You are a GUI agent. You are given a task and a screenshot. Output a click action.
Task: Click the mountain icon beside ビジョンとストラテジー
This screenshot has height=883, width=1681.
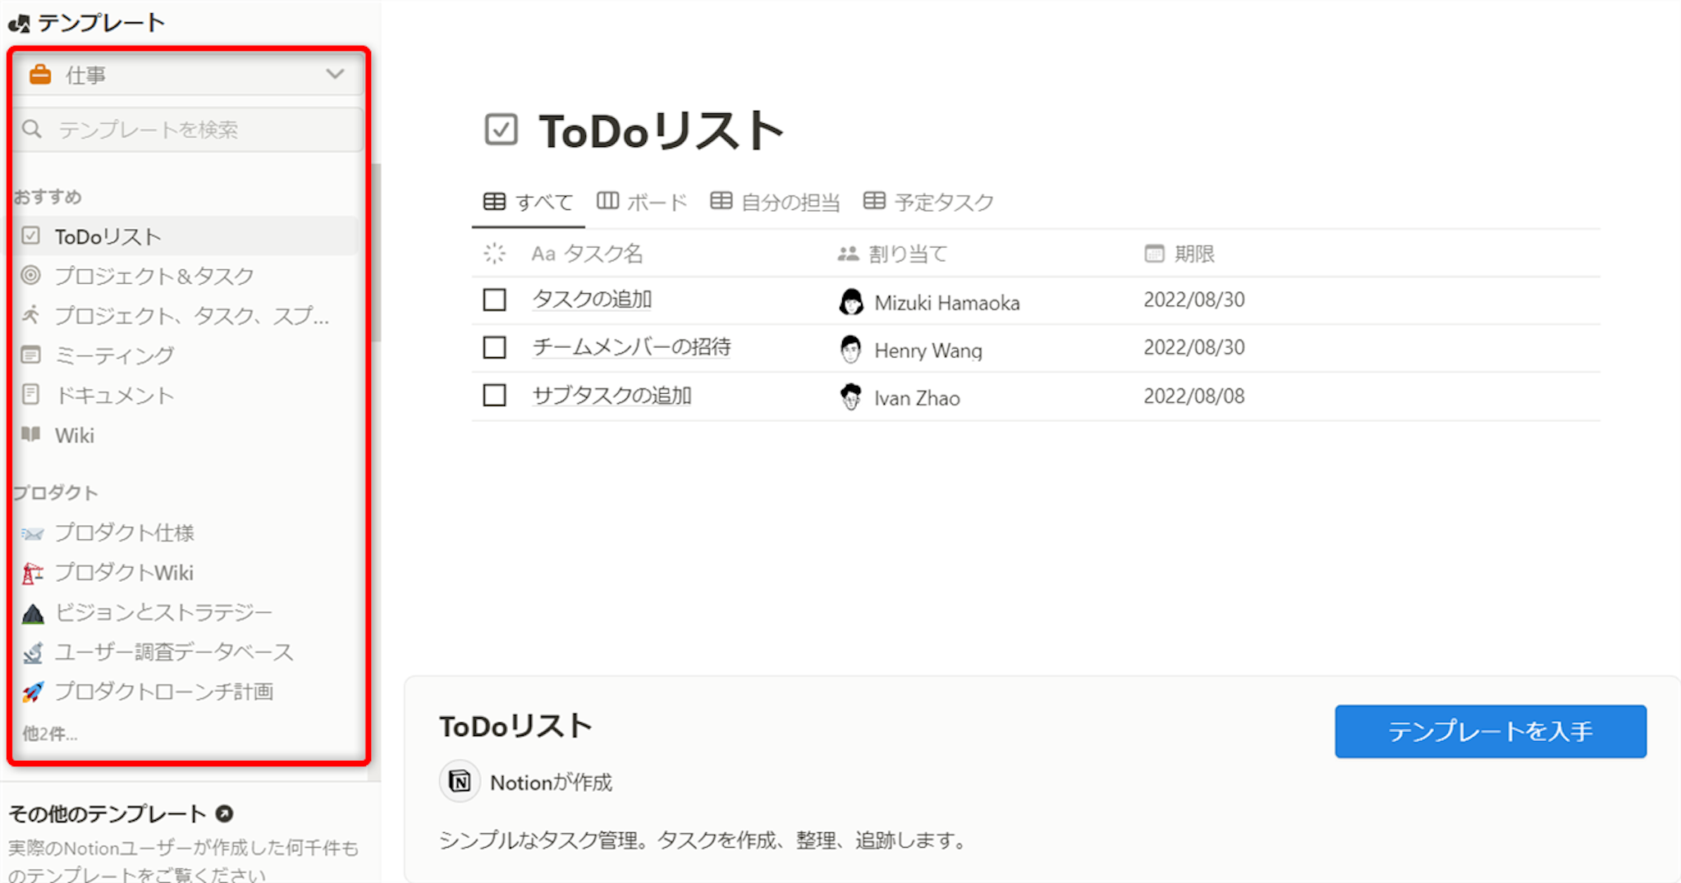point(33,613)
